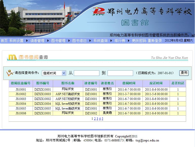This screenshot has width=195, height=147.
Task: Click book title SQL Sever初级开发
Action: point(68,104)
